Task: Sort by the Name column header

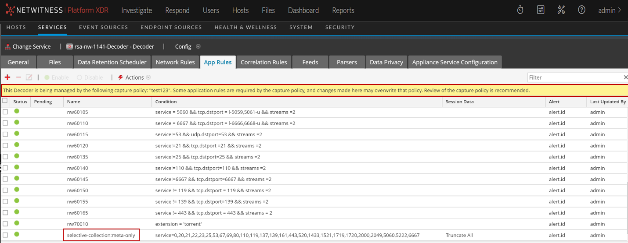Action: 74,102
